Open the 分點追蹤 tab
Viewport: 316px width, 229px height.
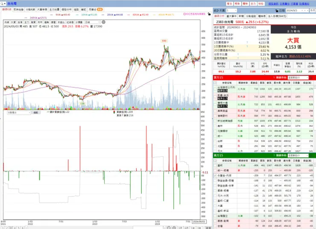coord(251,16)
